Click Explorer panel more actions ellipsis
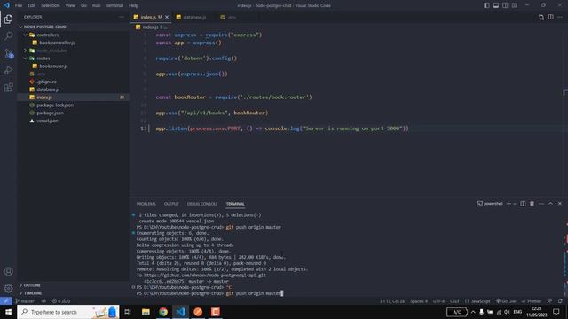Screen dimensions: 568x319 pyautogui.click(x=121, y=17)
